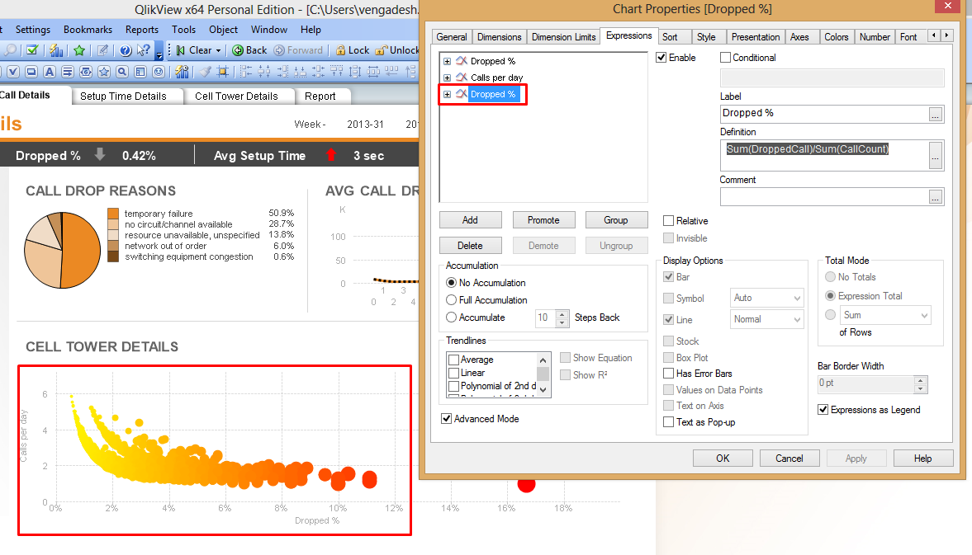Select the Accumulate steps back radio button
972x555 pixels.
[451, 317]
